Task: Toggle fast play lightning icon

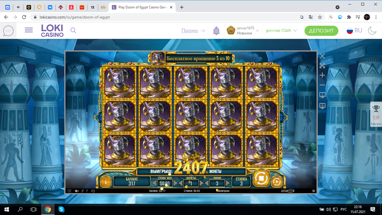Action: click(x=82, y=191)
